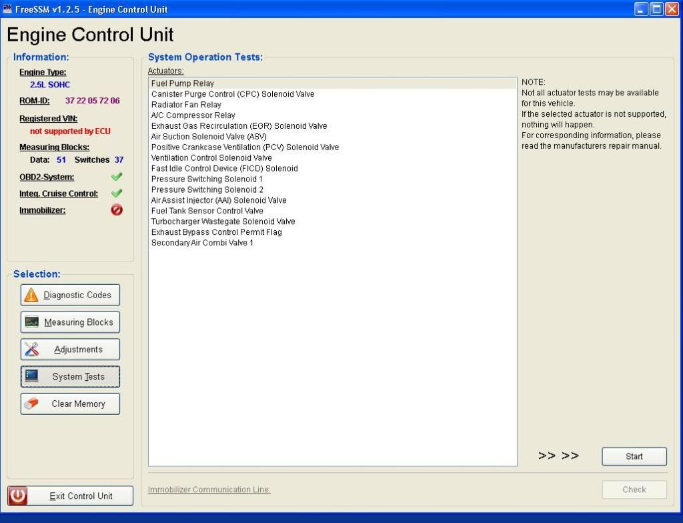Viewport: 683px width, 523px height.
Task: Open the System Tests section
Action: tap(70, 376)
